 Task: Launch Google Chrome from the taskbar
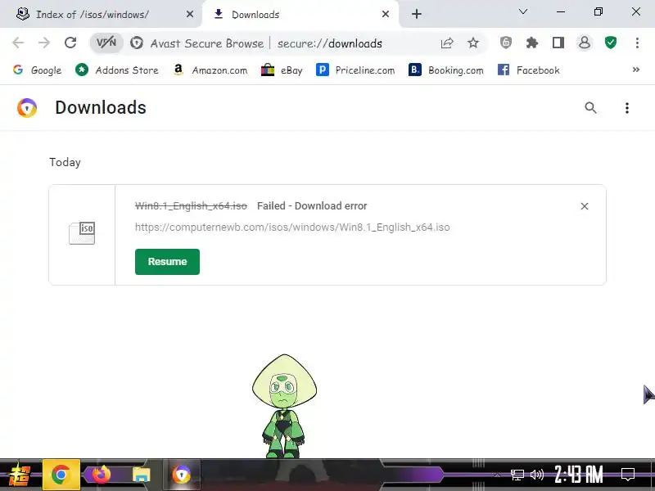(61, 475)
